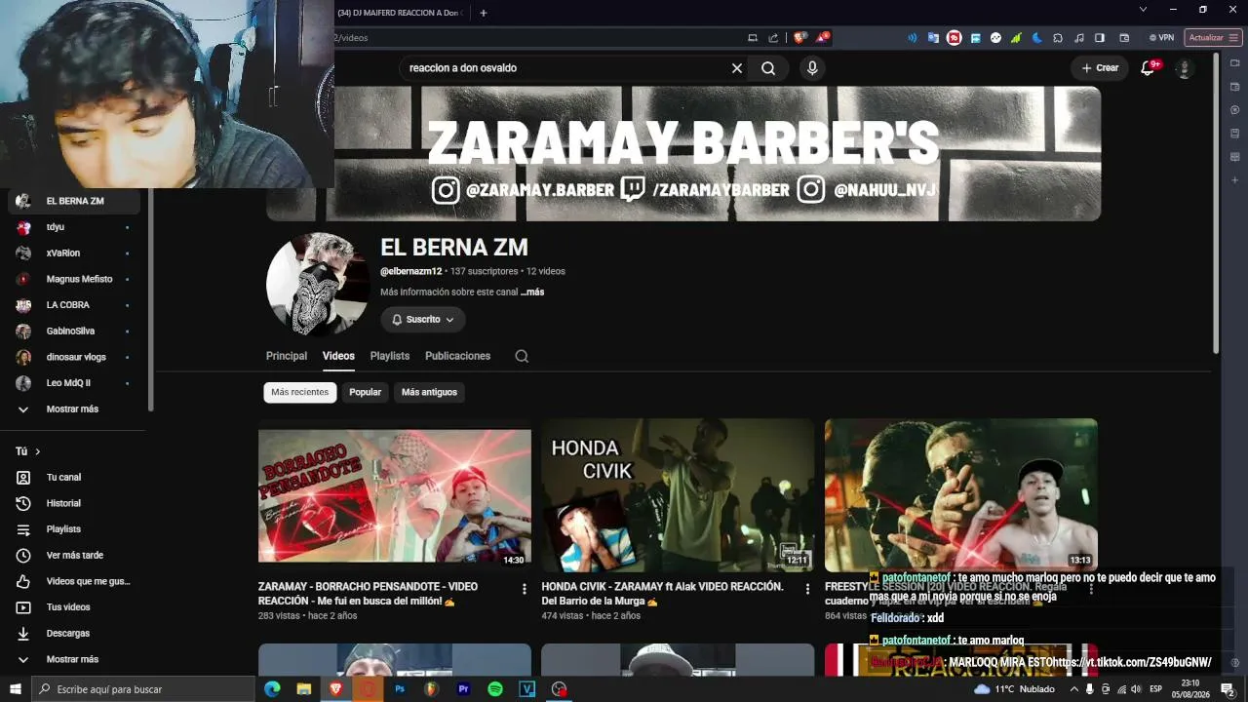Open File Explorer from the taskbar
The height and width of the screenshot is (702, 1248).
pos(304,689)
